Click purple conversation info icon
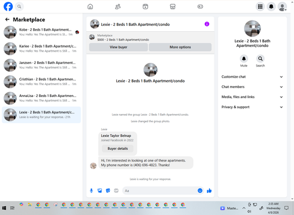The height and width of the screenshot is (215, 294). pyautogui.click(x=207, y=24)
